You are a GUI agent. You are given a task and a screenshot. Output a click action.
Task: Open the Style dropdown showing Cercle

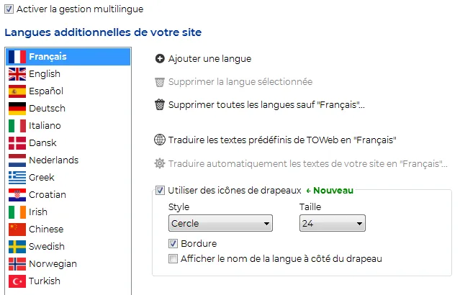(220, 223)
